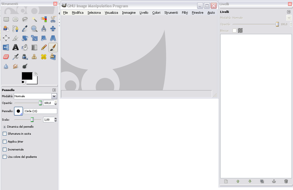Activate the Foreground Select tool
Viewport: 293px width, 190px height.
click(6, 29)
